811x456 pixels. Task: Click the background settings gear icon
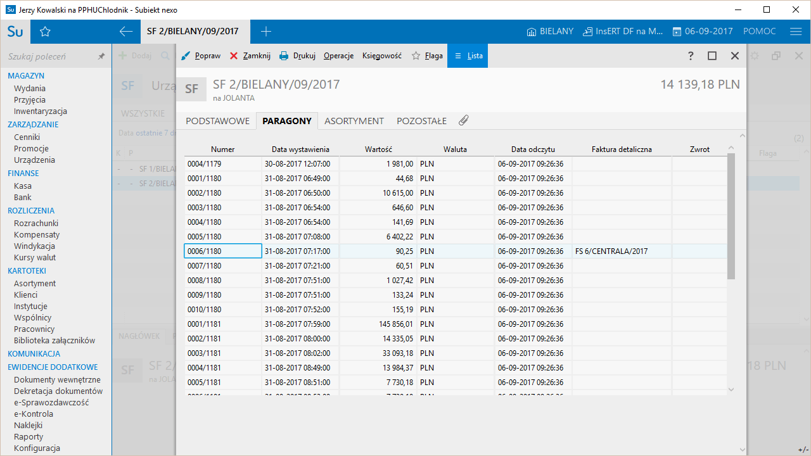[755, 56]
